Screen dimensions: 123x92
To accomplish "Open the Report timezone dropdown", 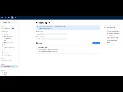I will [x=52, y=39].
